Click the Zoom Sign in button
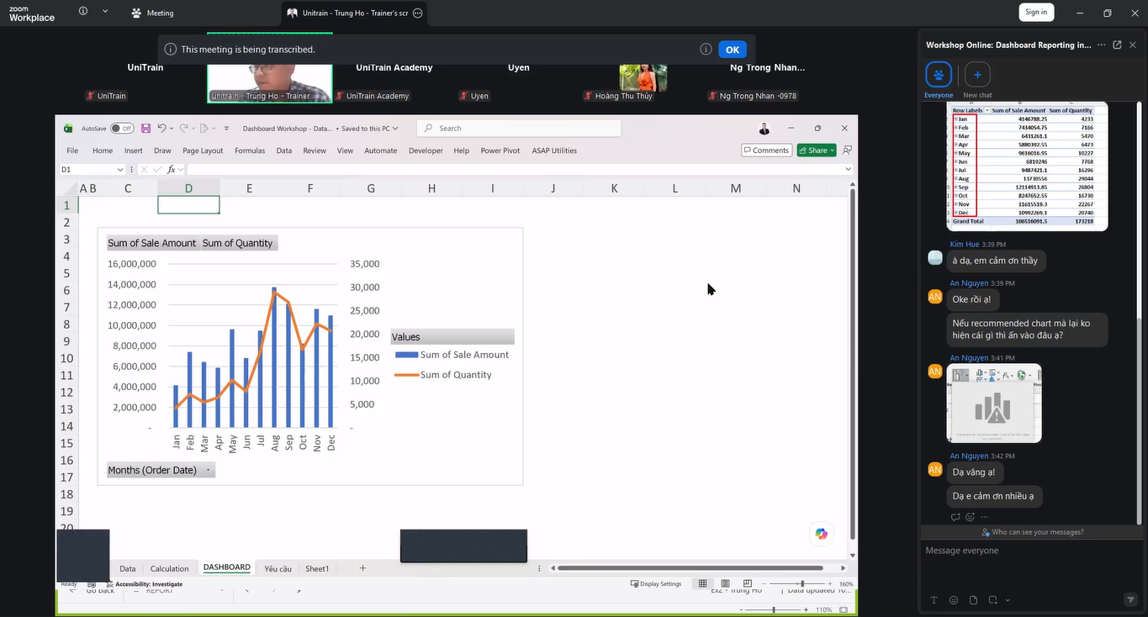Viewport: 1148px width, 617px height. tap(1036, 12)
